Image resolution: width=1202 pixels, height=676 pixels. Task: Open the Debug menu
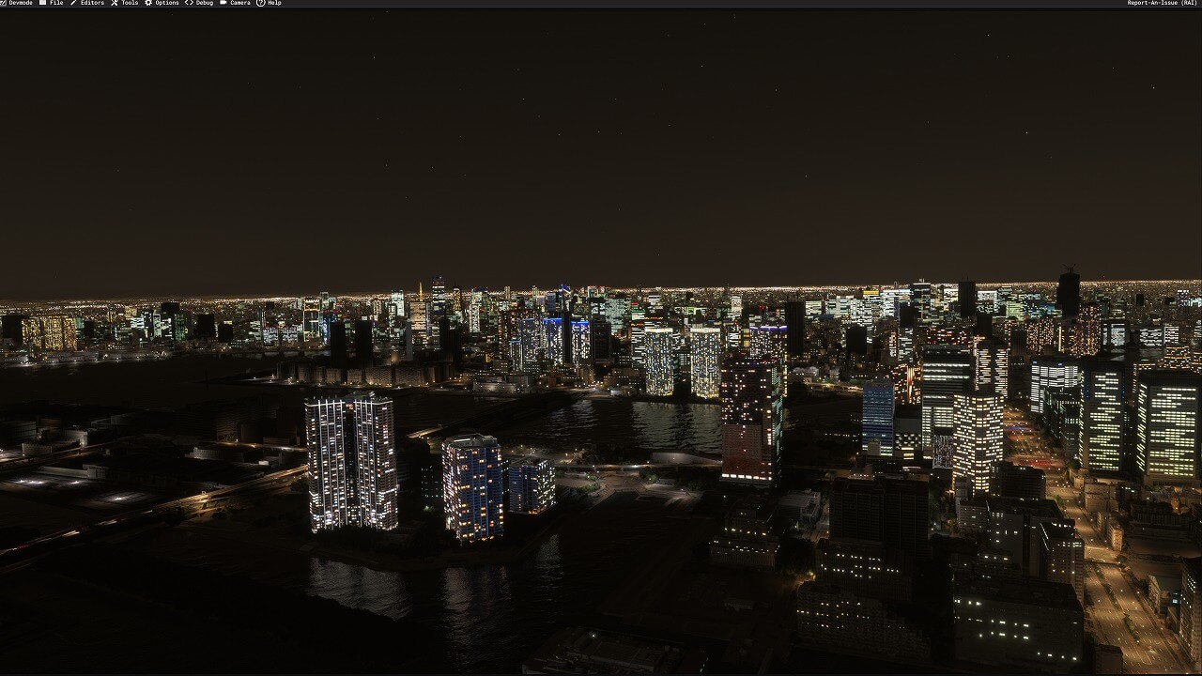pyautogui.click(x=205, y=3)
